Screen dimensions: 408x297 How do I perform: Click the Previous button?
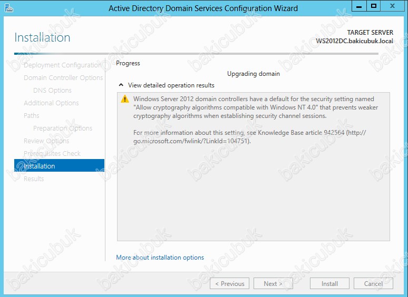click(229, 283)
